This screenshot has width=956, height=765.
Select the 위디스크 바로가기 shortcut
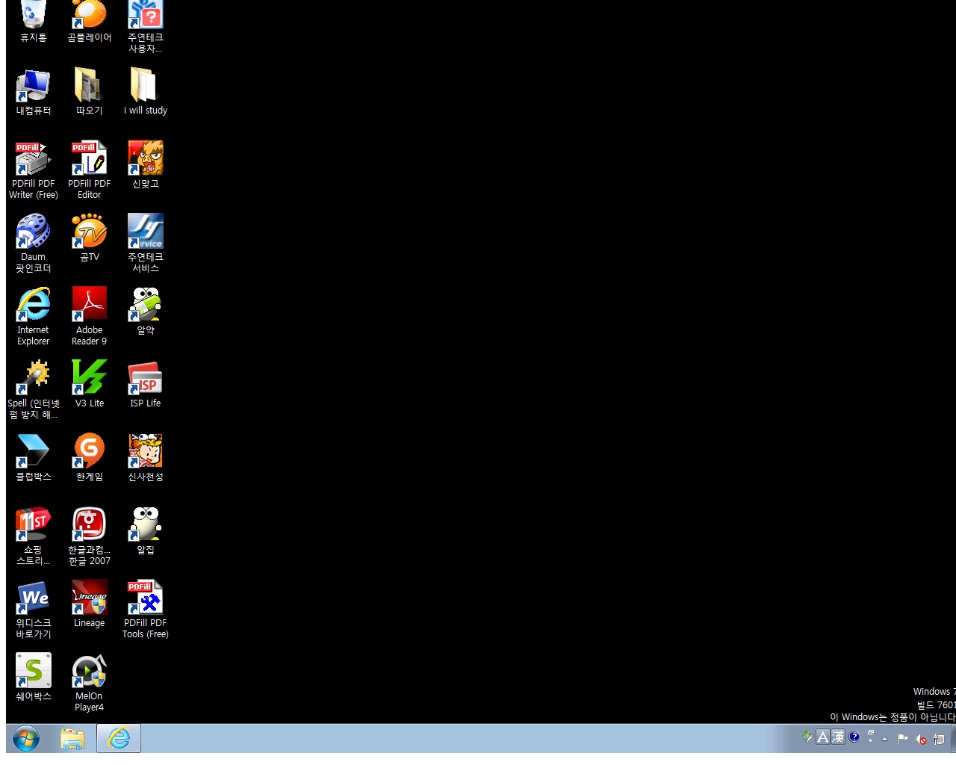pyautogui.click(x=33, y=610)
